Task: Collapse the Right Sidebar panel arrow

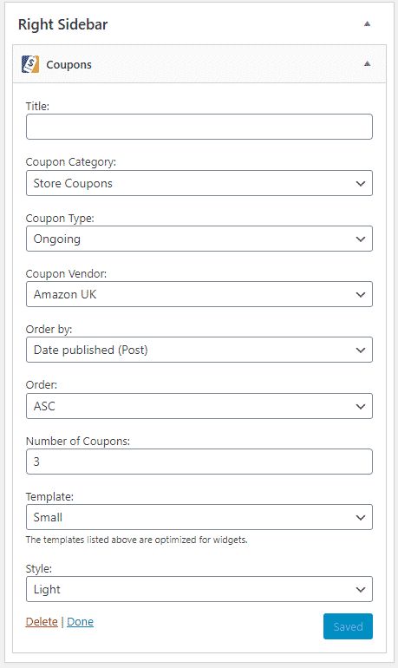Action: click(367, 24)
